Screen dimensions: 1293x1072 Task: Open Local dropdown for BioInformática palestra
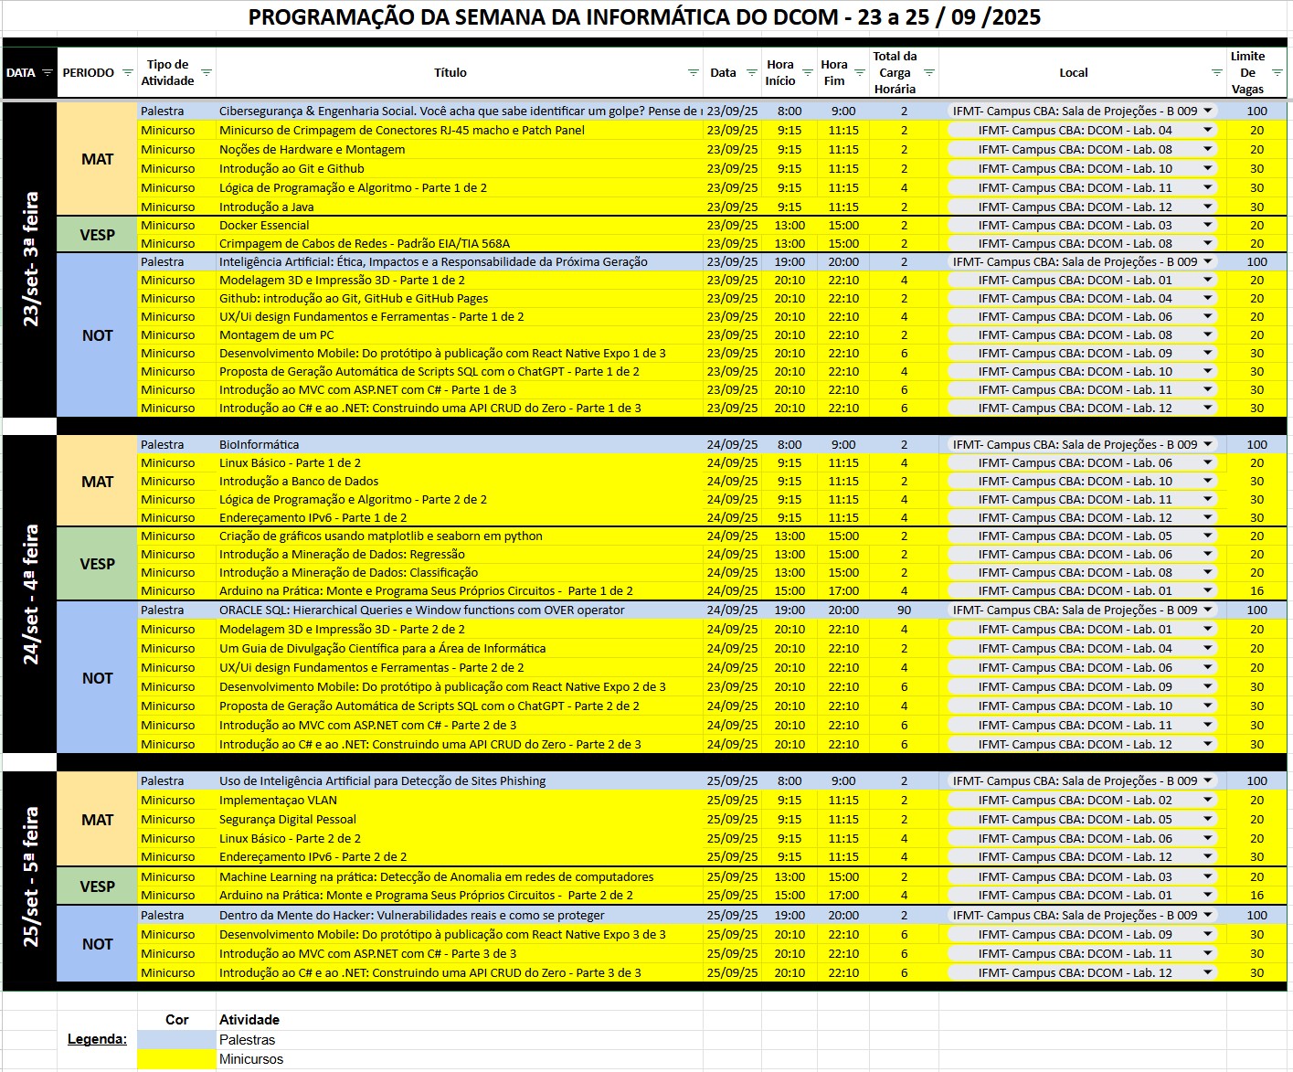[1207, 444]
